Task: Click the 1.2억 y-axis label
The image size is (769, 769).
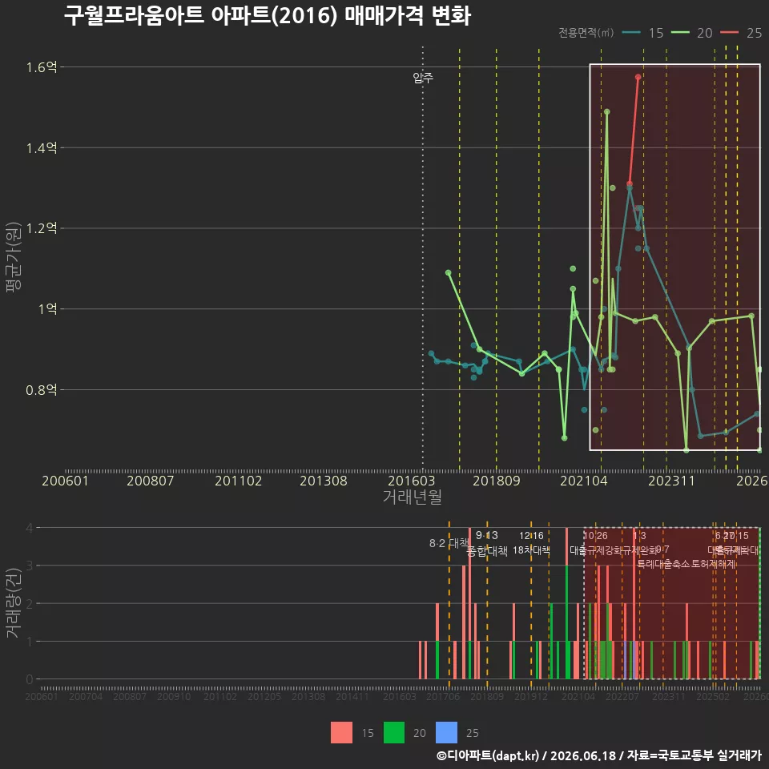Action: pyautogui.click(x=42, y=228)
